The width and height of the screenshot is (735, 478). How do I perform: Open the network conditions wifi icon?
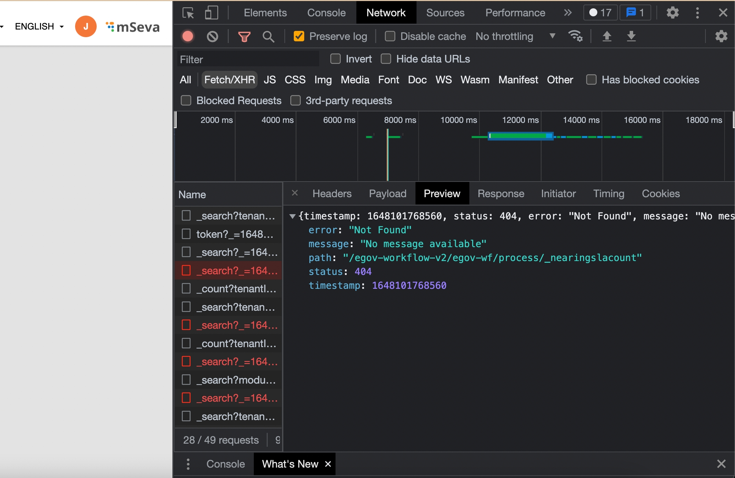pyautogui.click(x=575, y=36)
